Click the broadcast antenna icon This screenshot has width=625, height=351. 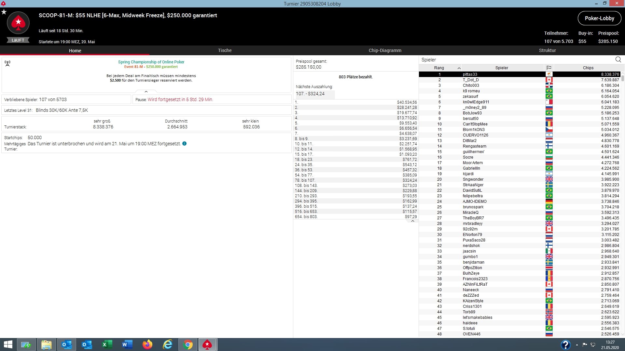7,63
